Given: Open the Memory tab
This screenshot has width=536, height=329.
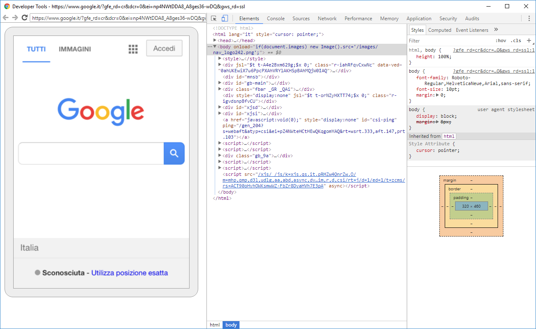Looking at the screenshot, I should 389,19.
